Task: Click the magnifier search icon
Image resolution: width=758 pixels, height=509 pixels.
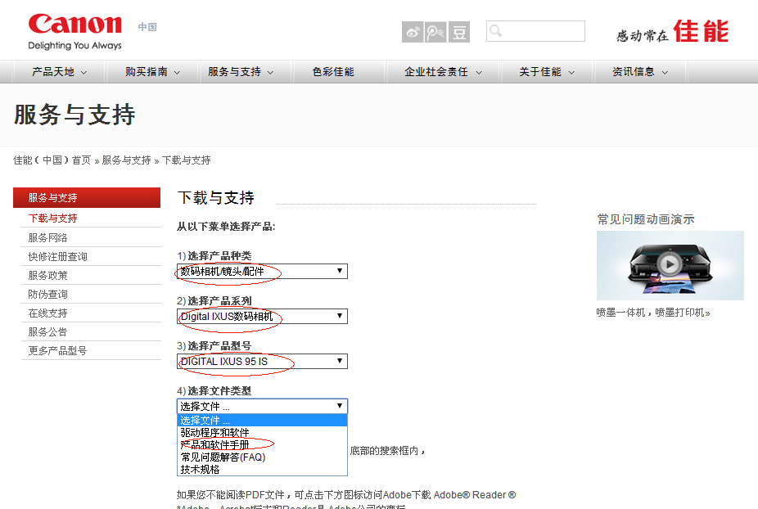Action: (494, 32)
